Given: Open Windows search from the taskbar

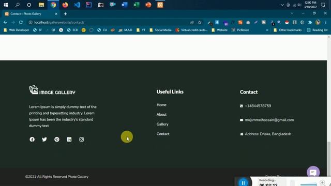Looking at the screenshot, I should pyautogui.click(x=17, y=5).
